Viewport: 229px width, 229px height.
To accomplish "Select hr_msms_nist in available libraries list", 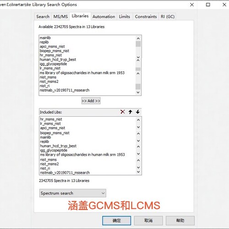I will (51, 55).
